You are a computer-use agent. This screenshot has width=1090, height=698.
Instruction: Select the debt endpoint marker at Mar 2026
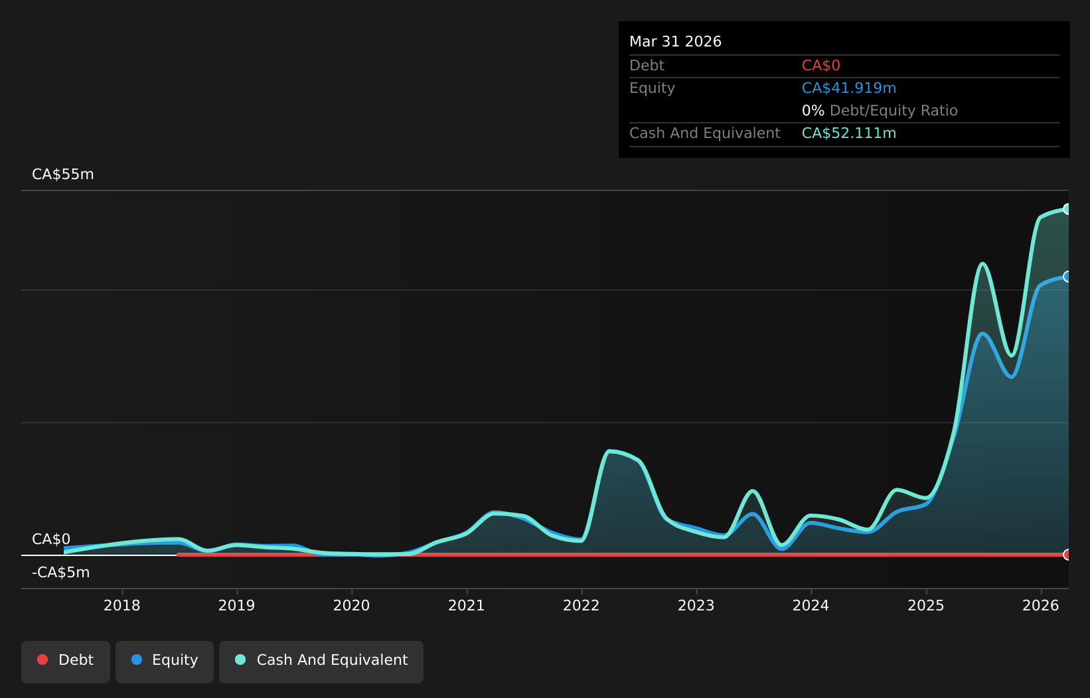click(x=1067, y=555)
